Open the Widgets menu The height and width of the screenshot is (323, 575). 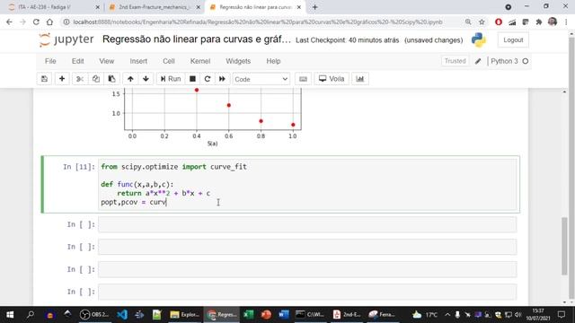(x=238, y=61)
